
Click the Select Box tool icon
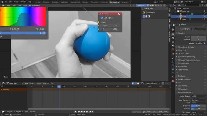[145, 13]
